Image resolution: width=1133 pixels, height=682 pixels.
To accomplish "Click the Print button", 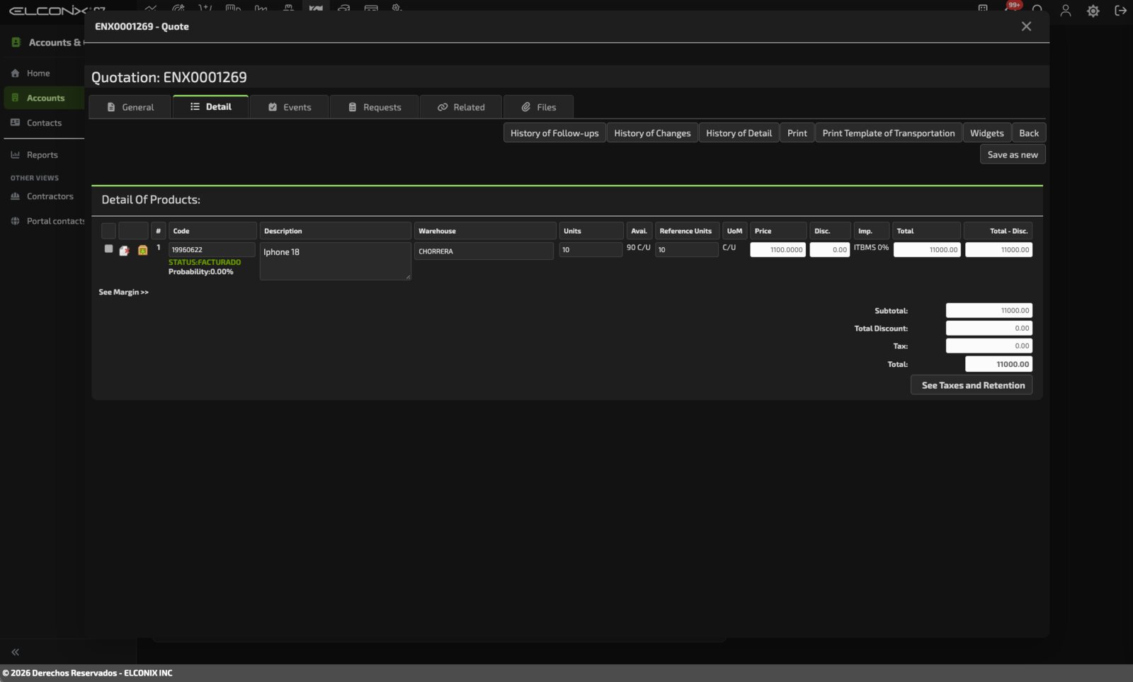I will coord(797,133).
